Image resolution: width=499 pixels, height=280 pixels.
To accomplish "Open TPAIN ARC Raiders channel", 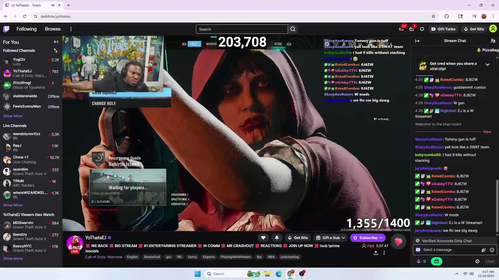I will [31, 183].
